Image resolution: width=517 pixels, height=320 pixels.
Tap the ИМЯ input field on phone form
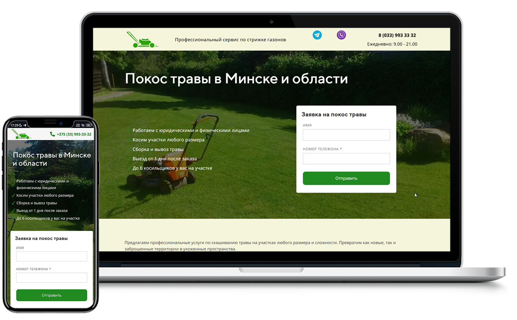(x=52, y=256)
